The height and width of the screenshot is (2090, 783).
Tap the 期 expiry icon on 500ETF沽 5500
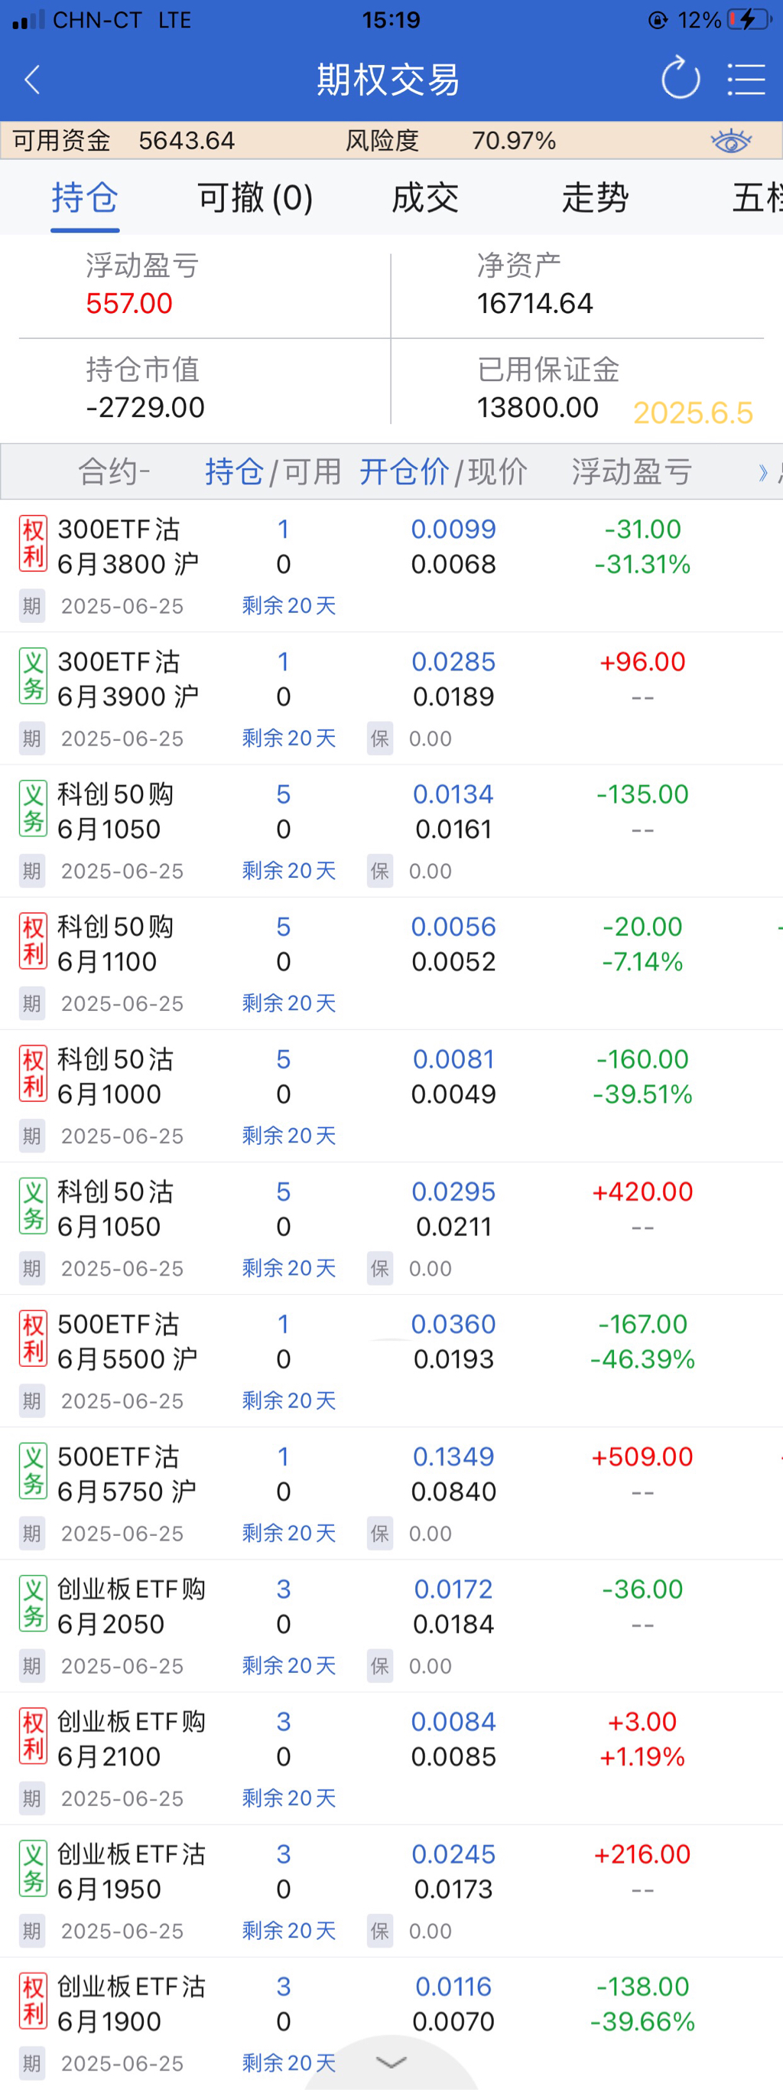click(x=31, y=1400)
